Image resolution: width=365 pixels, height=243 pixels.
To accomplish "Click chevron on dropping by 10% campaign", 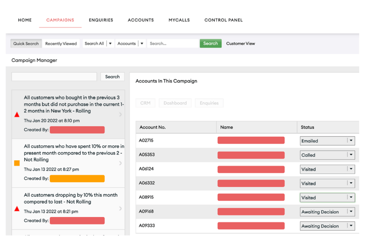I will (x=120, y=209).
